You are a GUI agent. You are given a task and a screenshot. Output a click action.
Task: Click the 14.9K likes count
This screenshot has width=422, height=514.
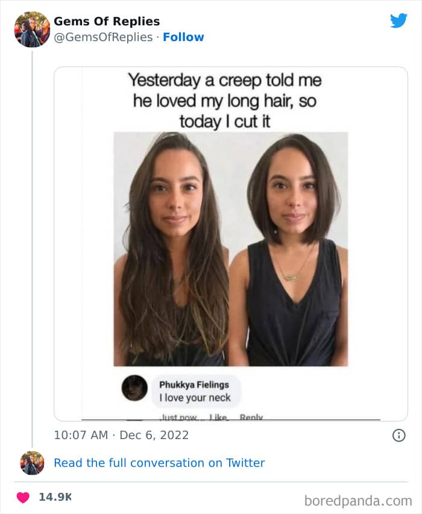55,497
